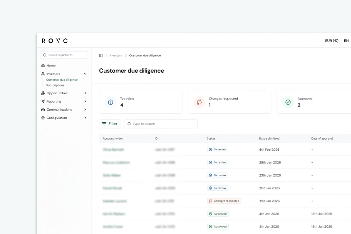Click the To review info icon card
Screen dimensions: 351x234
(111, 102)
